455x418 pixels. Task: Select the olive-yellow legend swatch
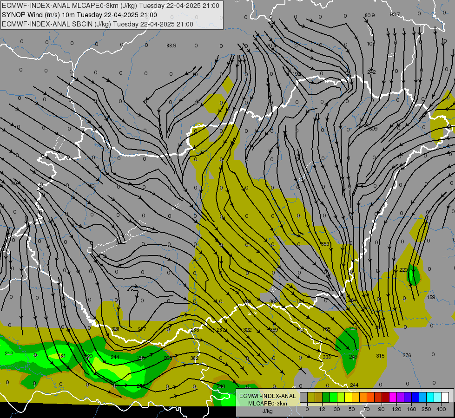(x=311, y=397)
